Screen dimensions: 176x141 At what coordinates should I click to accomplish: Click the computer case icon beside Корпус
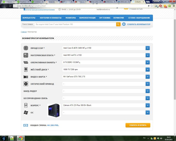(26, 105)
